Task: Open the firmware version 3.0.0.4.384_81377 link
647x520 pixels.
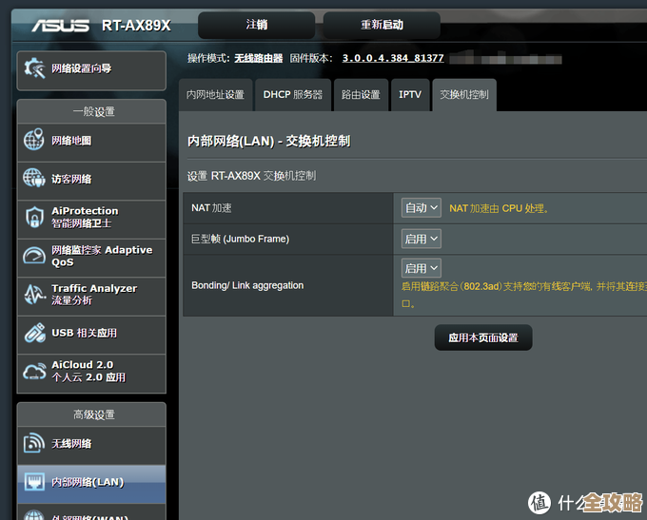Action: tap(393, 58)
